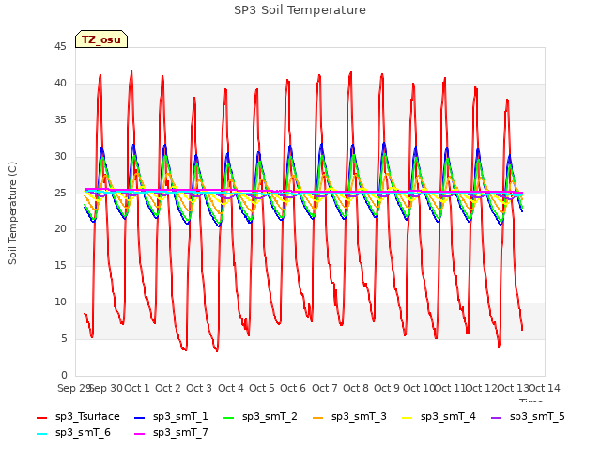Toggle the sp3_smT_7 legend entry
The image size is (601, 451).
pos(171,433)
